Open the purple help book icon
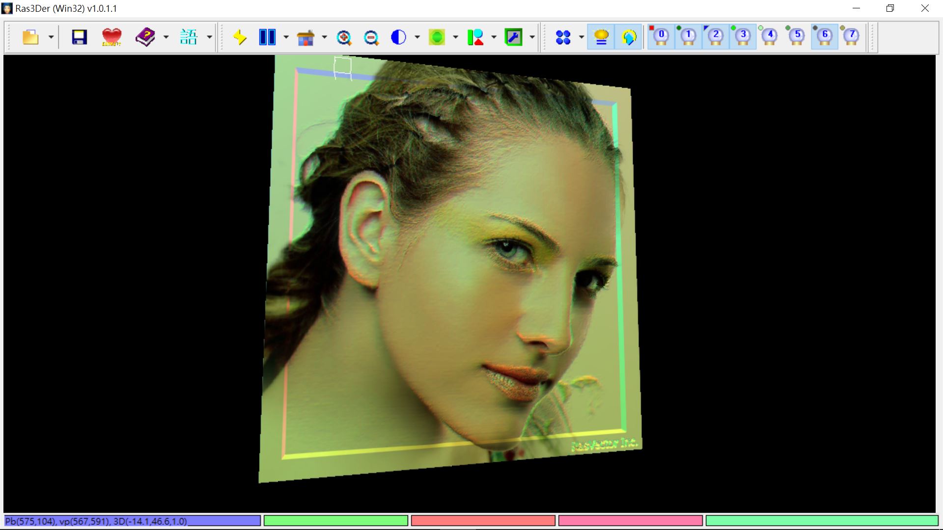The width and height of the screenshot is (943, 530). pos(145,37)
